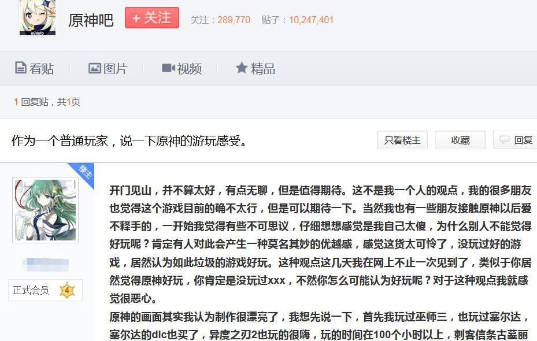Click the camera icon beside 视频
The width and height of the screenshot is (537, 341).
point(168,68)
